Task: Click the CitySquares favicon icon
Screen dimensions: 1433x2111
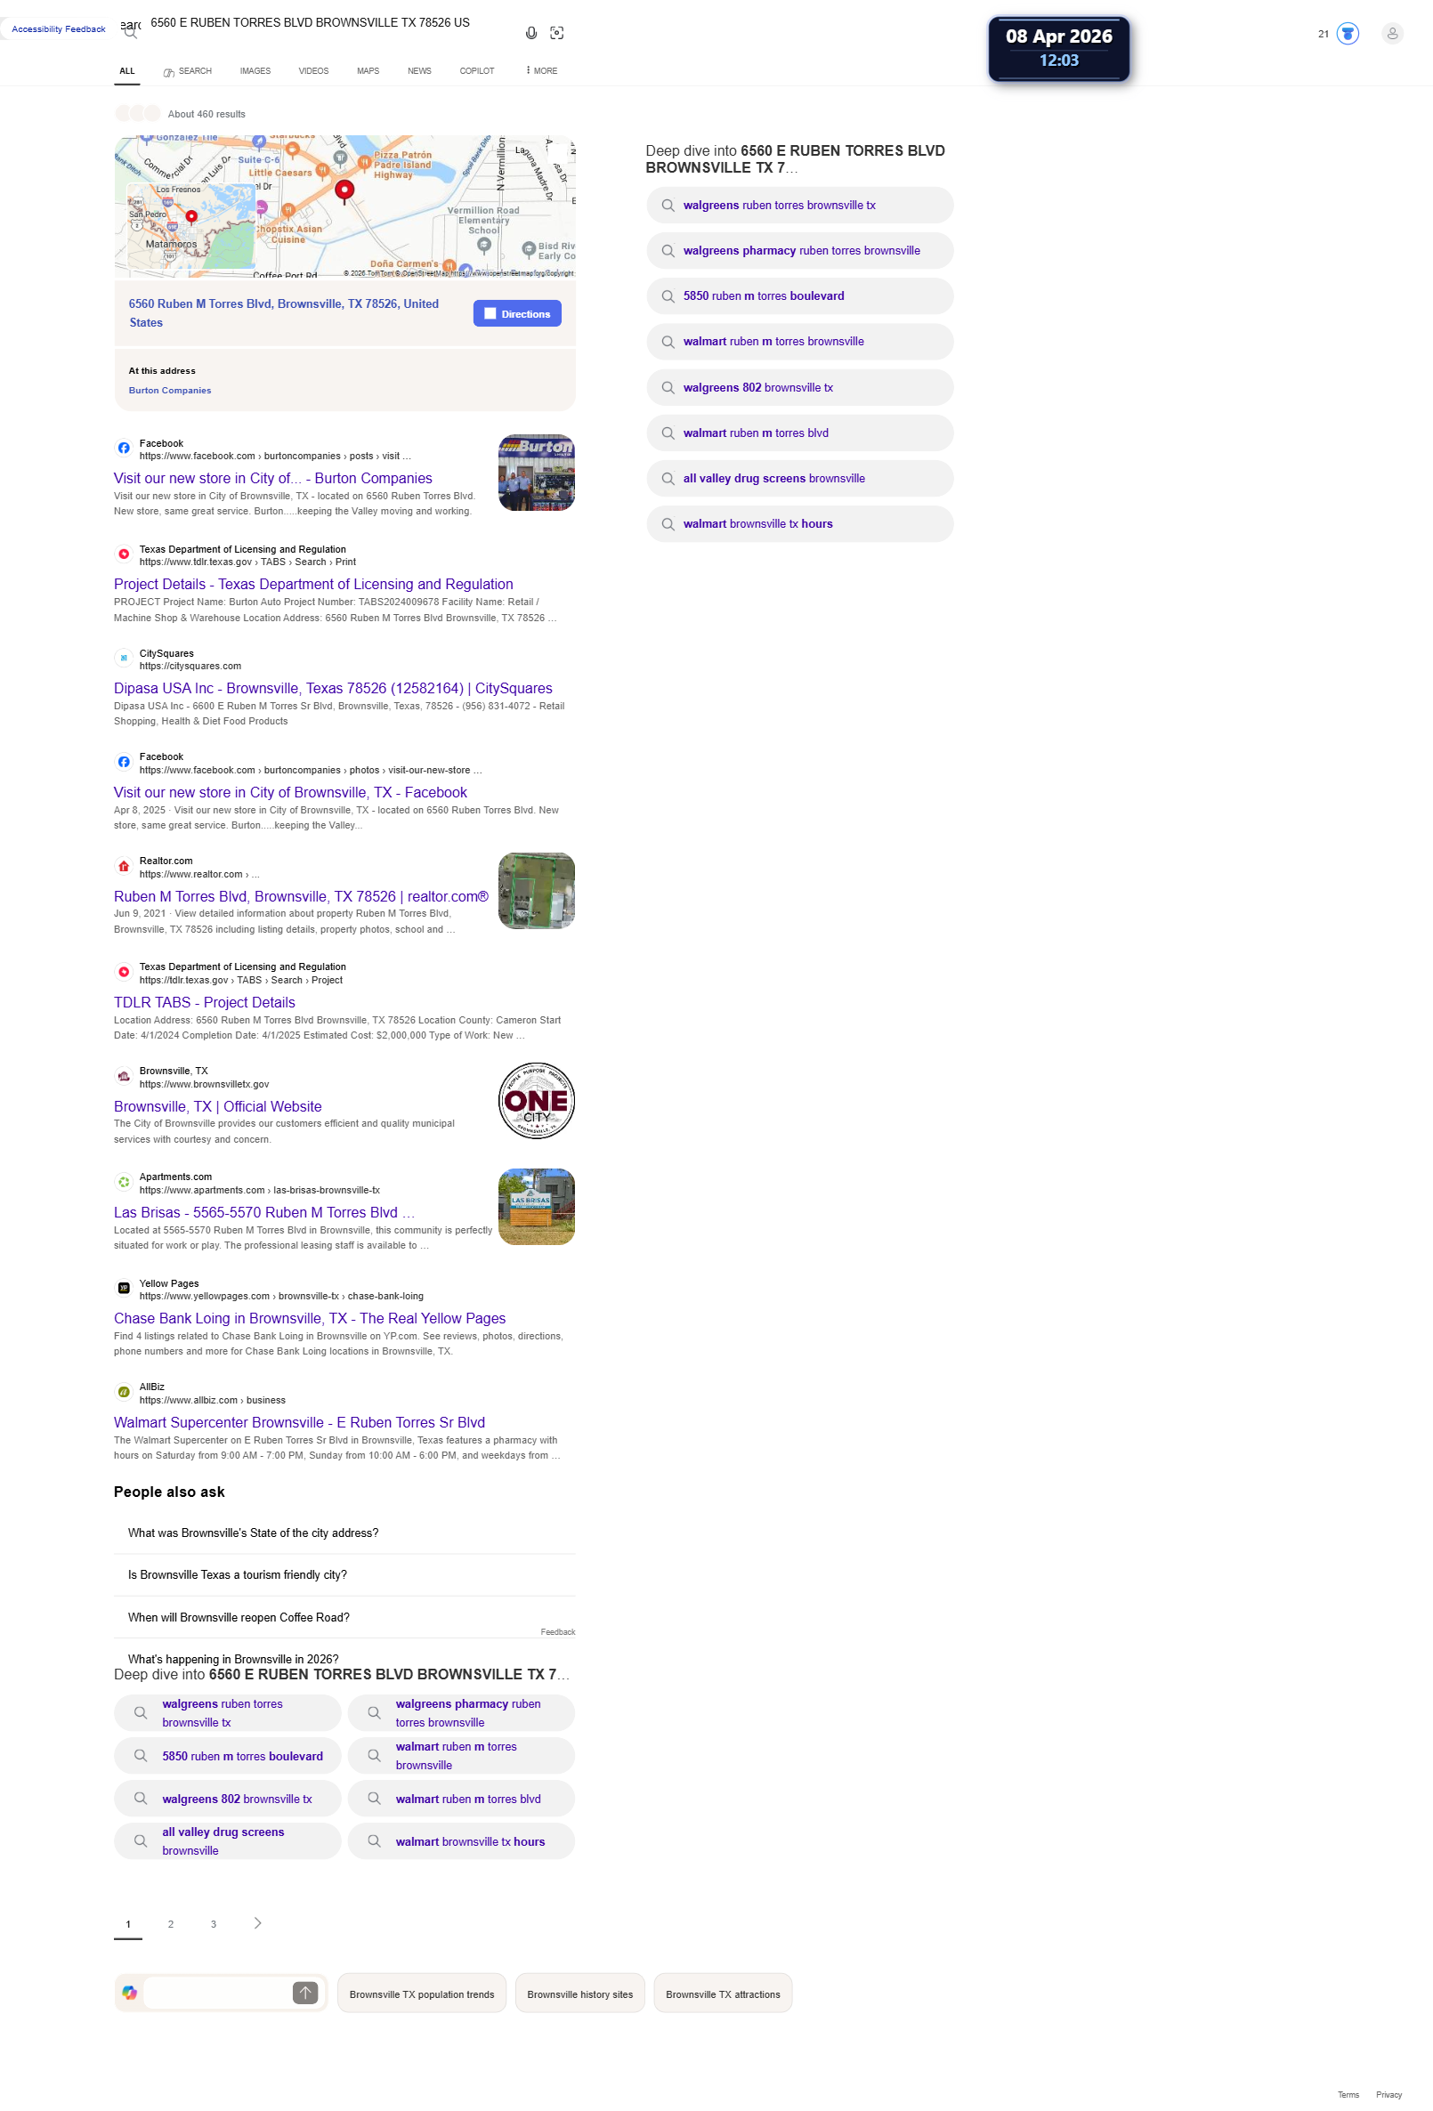Action: click(x=124, y=659)
